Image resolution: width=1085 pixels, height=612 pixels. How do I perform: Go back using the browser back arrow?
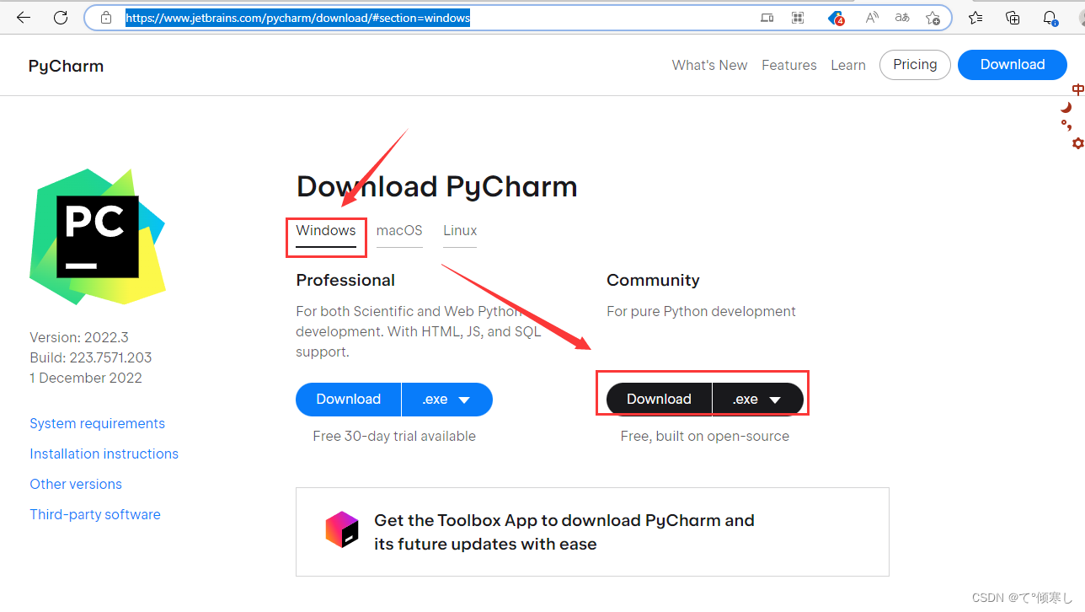click(x=24, y=17)
